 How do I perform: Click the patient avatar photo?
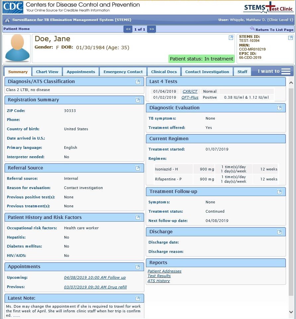pyautogui.click(x=17, y=48)
